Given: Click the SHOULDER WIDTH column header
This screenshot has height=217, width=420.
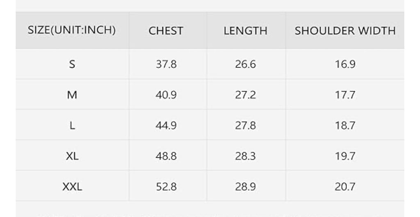Looking at the screenshot, I should point(345,31).
